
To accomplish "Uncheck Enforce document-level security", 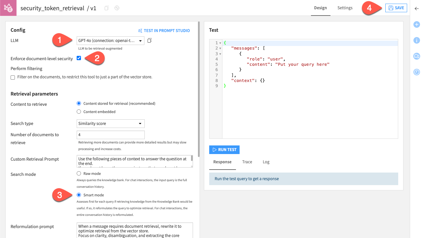I will 79,58.
